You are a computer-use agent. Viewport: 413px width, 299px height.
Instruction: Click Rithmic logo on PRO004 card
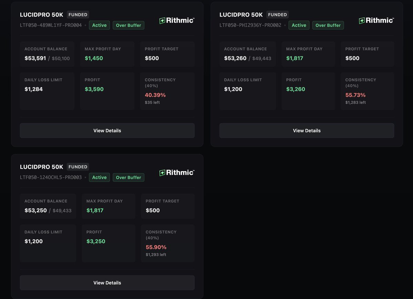(x=177, y=20)
